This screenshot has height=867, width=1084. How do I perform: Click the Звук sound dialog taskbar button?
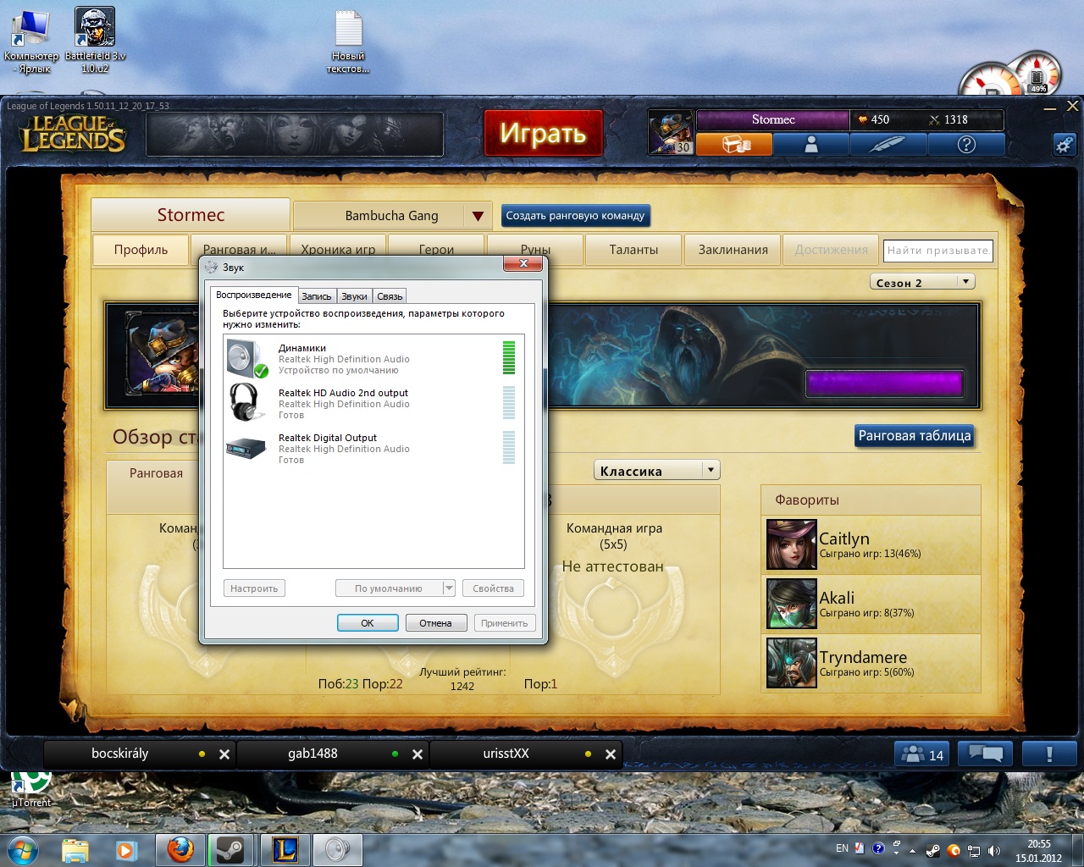(338, 849)
